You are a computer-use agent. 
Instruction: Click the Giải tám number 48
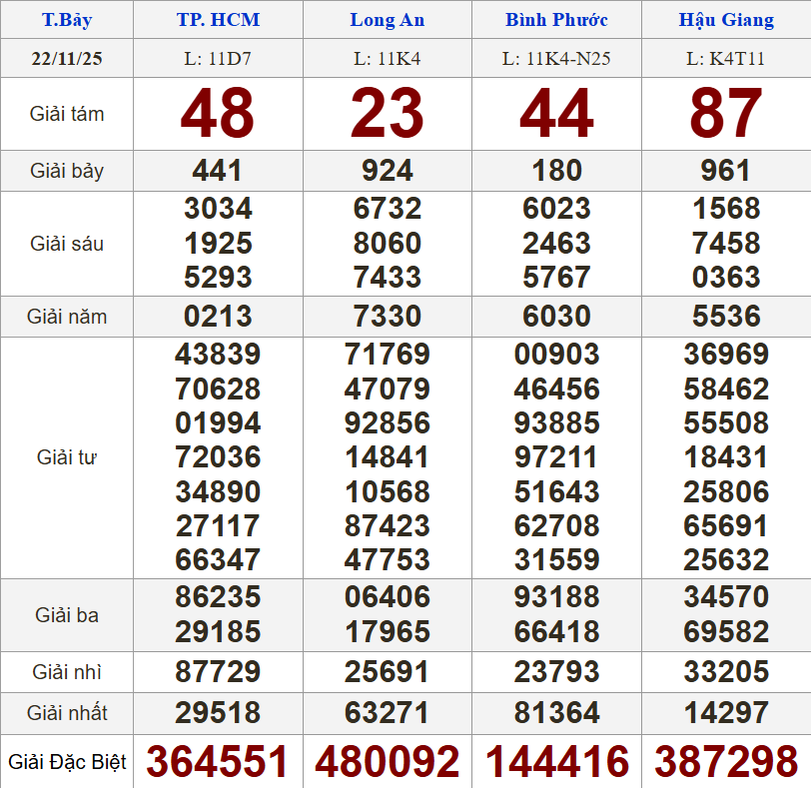[x=218, y=114]
